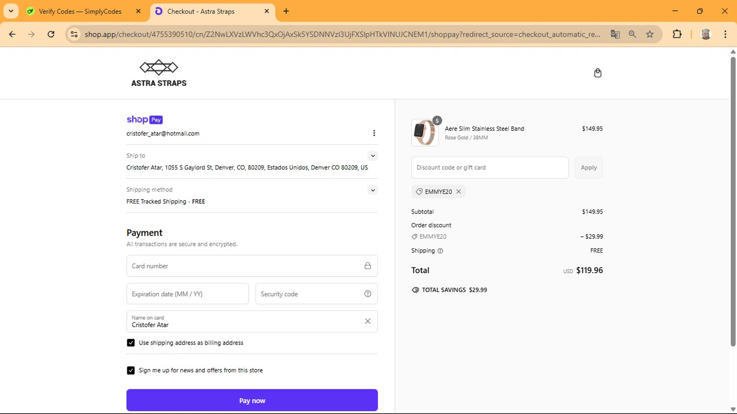Open the browser extensions menu

(677, 34)
